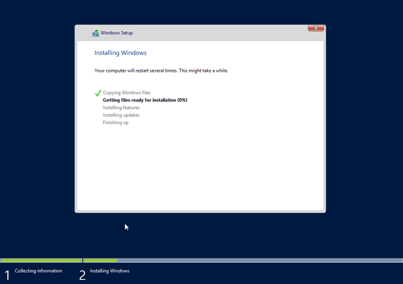Click the 'Installing updates' step
The width and height of the screenshot is (403, 284).
121,115
